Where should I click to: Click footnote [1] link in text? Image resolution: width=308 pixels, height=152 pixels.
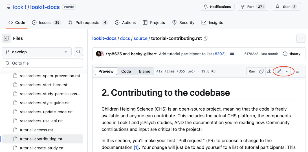coord(136,147)
